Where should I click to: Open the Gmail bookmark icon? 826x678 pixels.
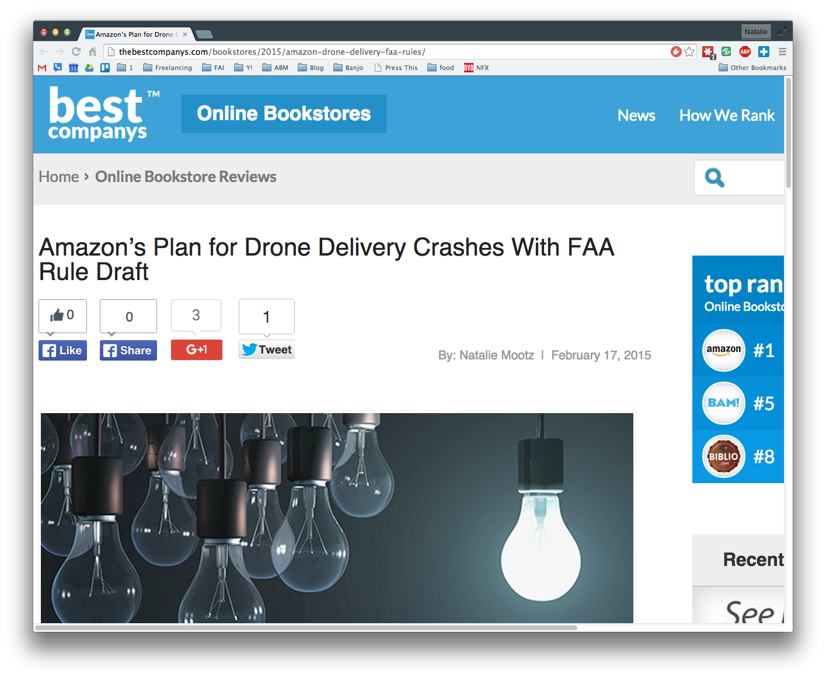tap(42, 68)
